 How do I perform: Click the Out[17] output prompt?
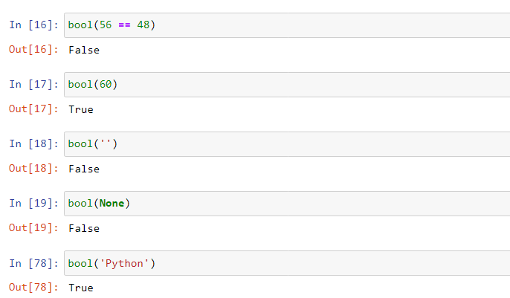[33, 109]
